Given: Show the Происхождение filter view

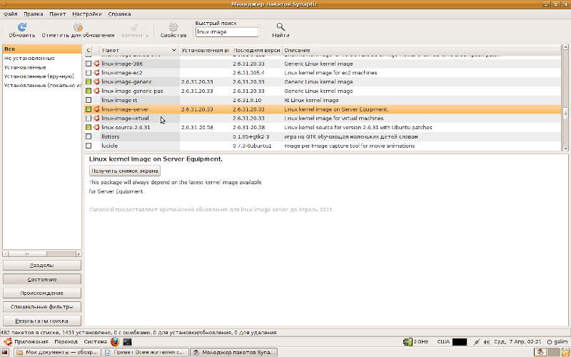Looking at the screenshot, I should point(42,293).
